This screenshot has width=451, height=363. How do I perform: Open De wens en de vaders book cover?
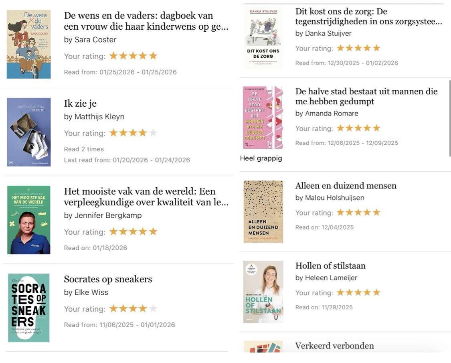pos(29,44)
